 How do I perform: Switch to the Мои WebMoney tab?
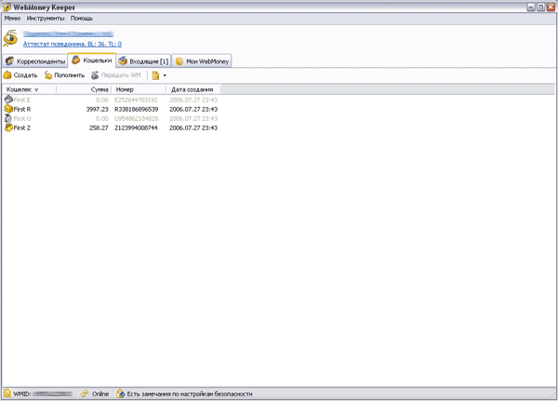202,61
